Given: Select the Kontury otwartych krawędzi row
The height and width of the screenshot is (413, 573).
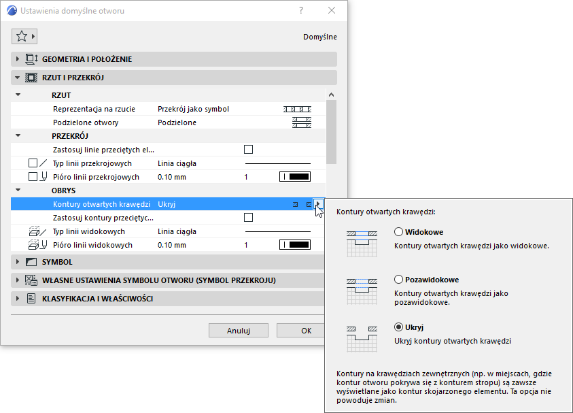Looking at the screenshot, I should pyautogui.click(x=168, y=204).
